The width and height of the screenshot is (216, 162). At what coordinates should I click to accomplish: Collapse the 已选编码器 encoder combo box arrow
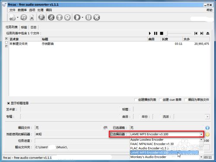tap(201, 134)
